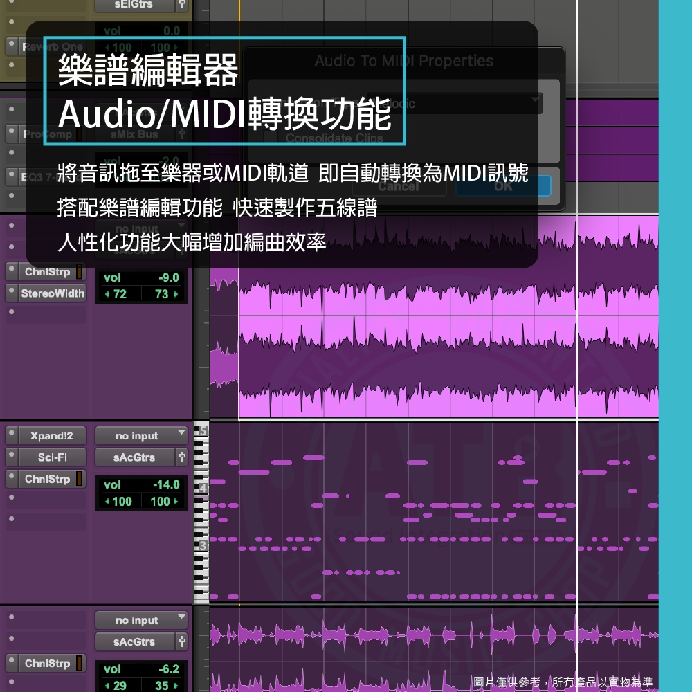
Task: Open the StereoWidth insert plugin
Action: click(x=52, y=293)
